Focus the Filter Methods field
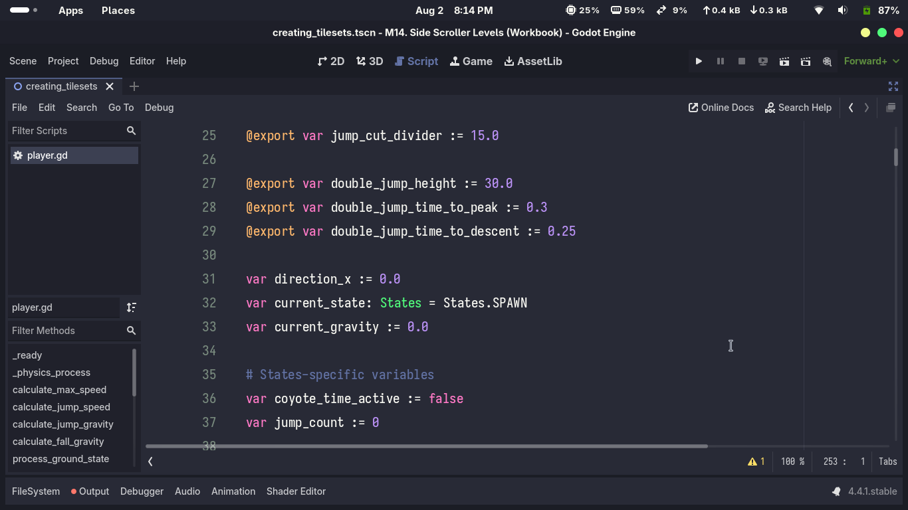The width and height of the screenshot is (908, 510). click(73, 331)
